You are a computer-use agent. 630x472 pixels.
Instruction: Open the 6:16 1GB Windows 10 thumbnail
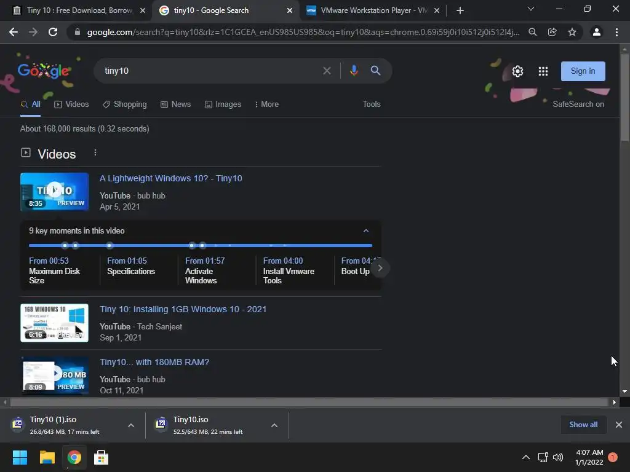tap(54, 323)
